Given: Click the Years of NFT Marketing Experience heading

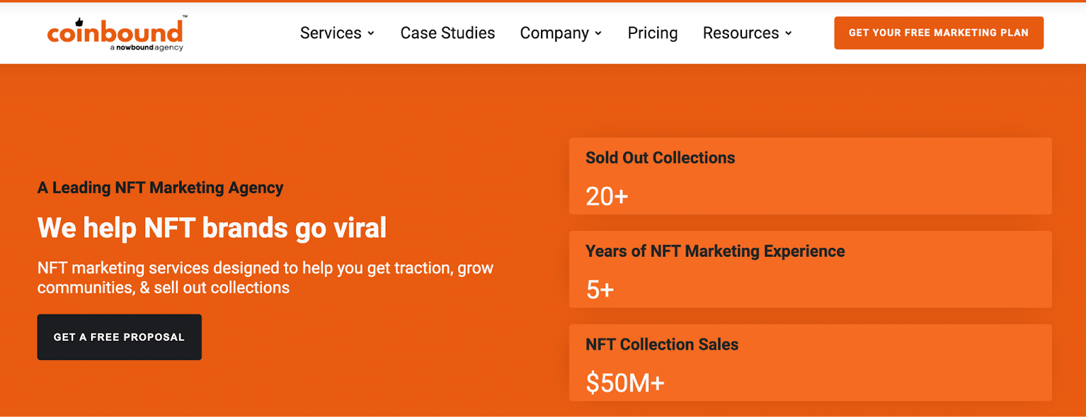Looking at the screenshot, I should coord(715,251).
